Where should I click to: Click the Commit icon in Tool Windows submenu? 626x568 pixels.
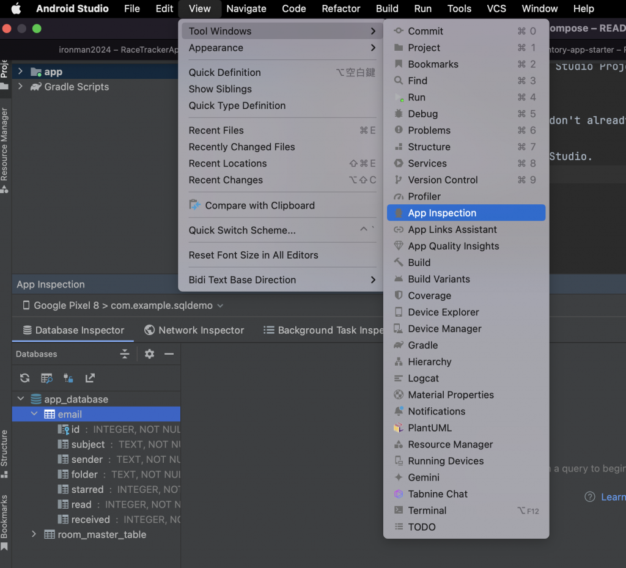399,31
